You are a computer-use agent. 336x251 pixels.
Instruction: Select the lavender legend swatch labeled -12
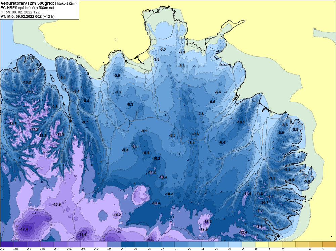(101, 244)
